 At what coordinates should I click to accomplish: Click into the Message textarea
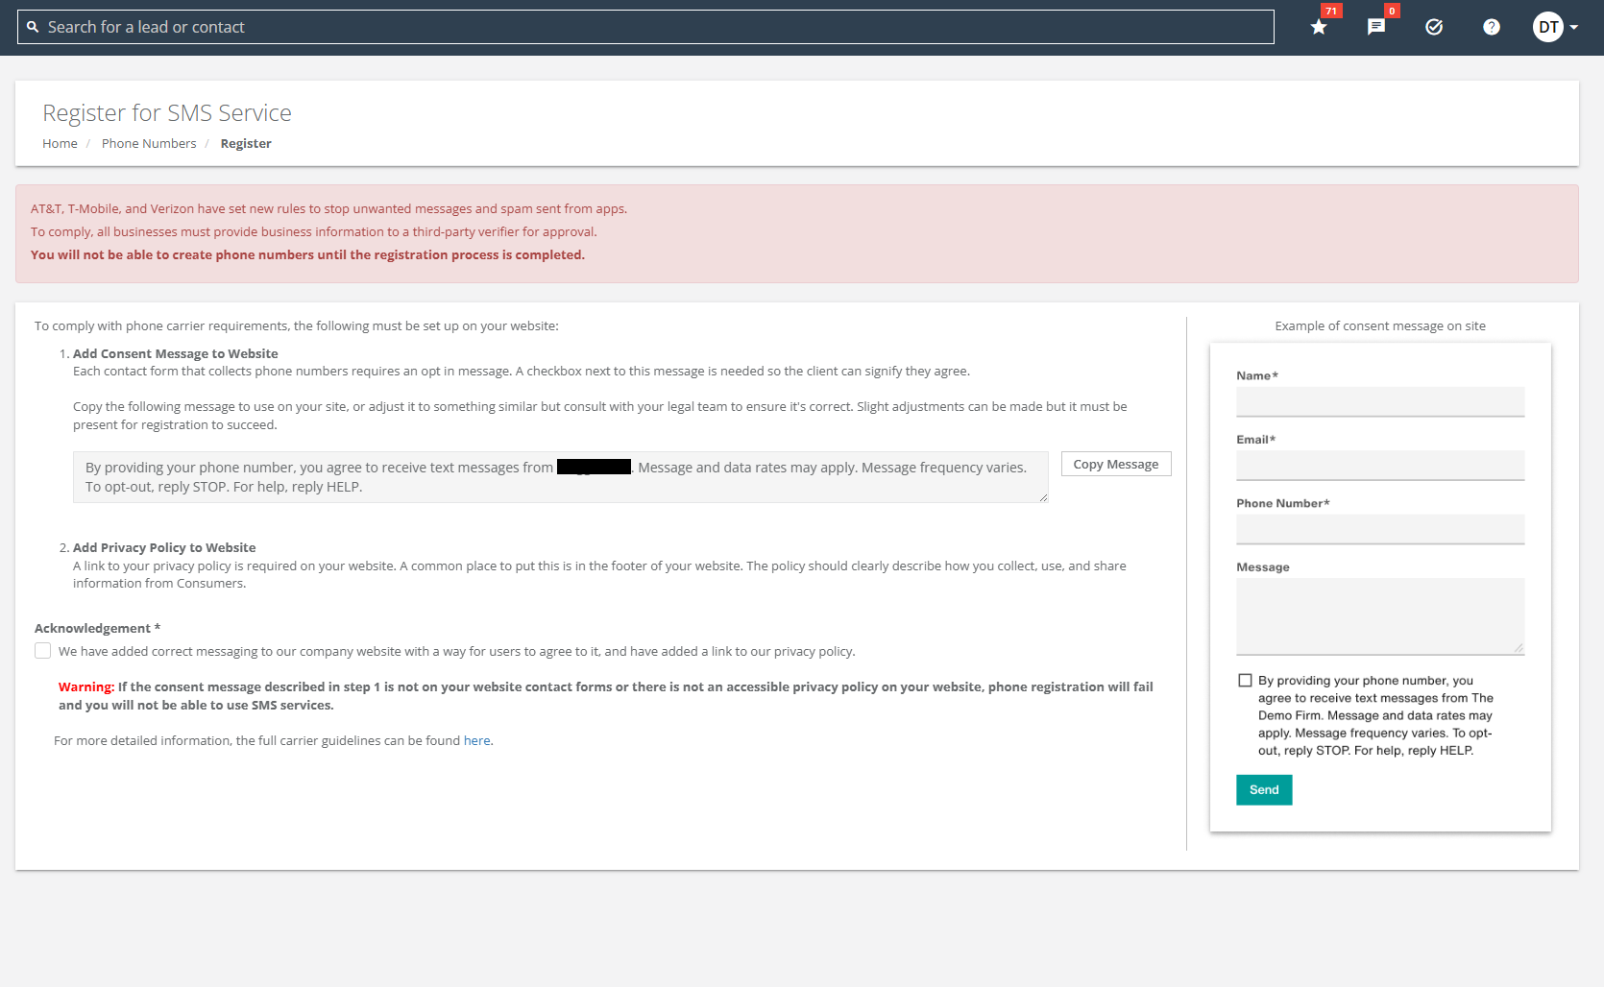click(x=1379, y=615)
